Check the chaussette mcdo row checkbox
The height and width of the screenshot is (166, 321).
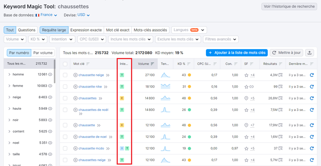click(65, 148)
